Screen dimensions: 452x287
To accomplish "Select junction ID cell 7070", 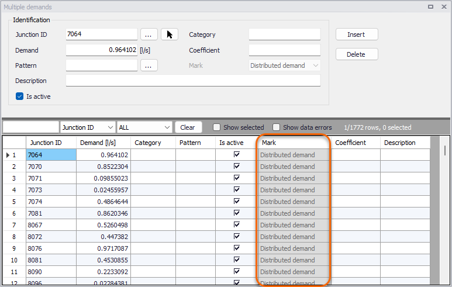I will coord(51,167).
